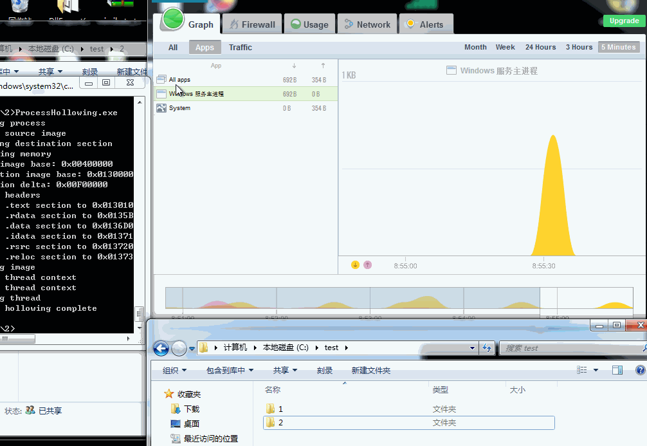This screenshot has width=647, height=446.
Task: Change the view icon in test window
Action: pos(582,370)
